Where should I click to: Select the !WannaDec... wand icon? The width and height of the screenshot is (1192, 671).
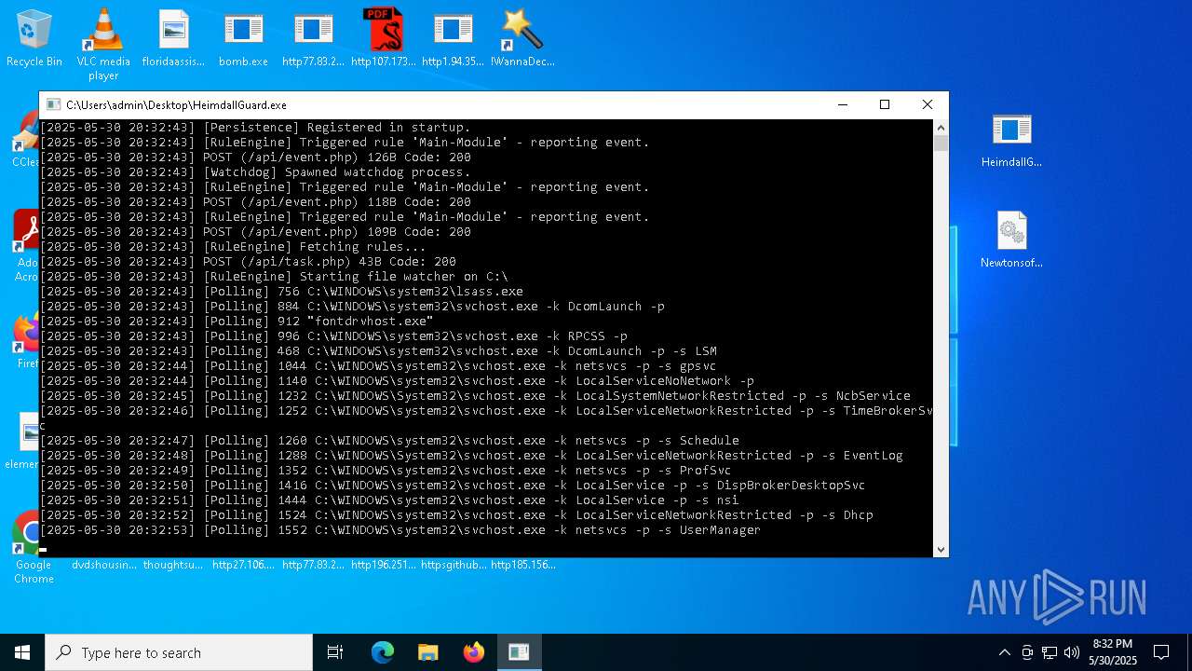[522, 38]
